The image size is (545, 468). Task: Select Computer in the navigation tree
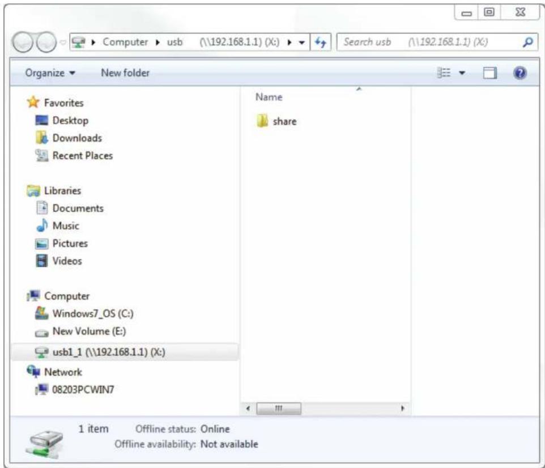click(x=67, y=296)
